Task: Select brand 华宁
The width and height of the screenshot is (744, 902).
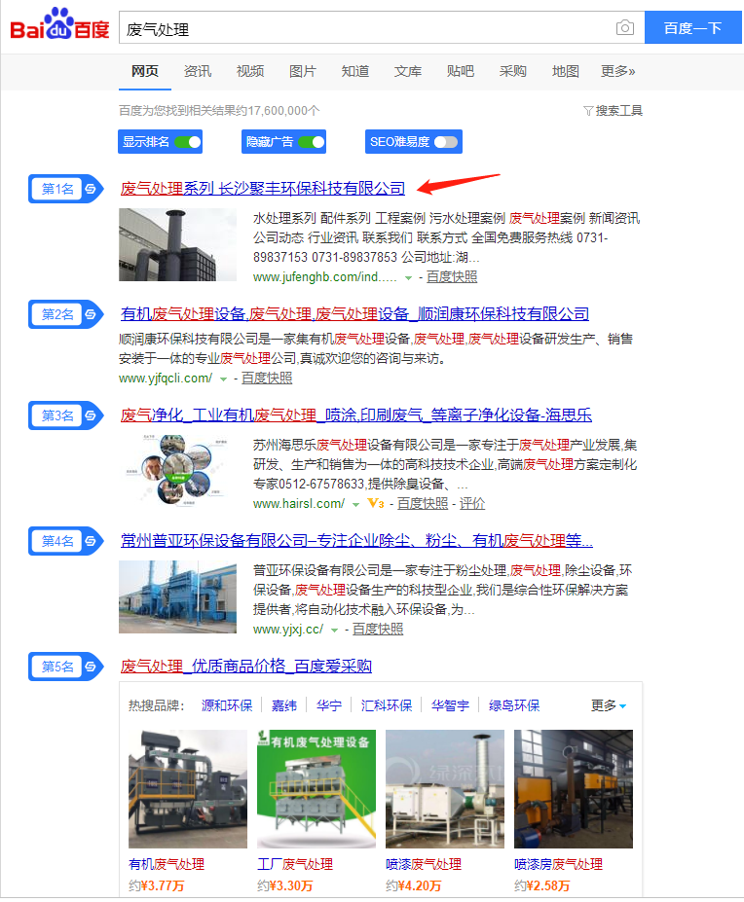Action: (329, 705)
